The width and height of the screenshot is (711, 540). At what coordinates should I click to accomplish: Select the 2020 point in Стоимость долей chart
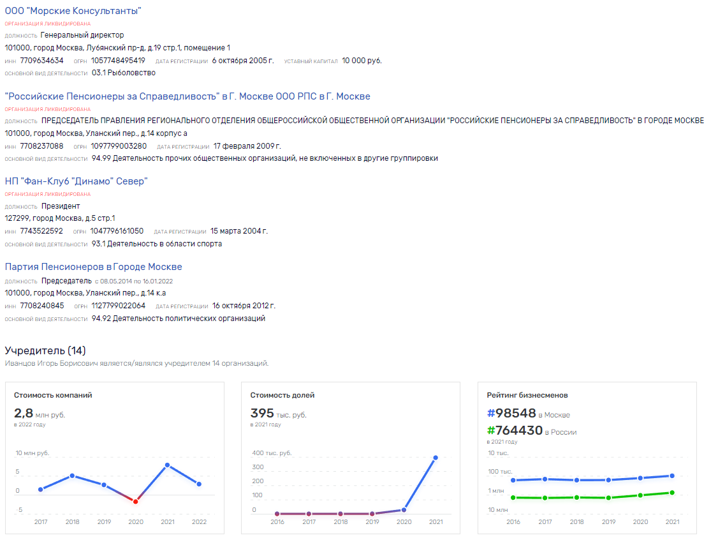pos(404,510)
